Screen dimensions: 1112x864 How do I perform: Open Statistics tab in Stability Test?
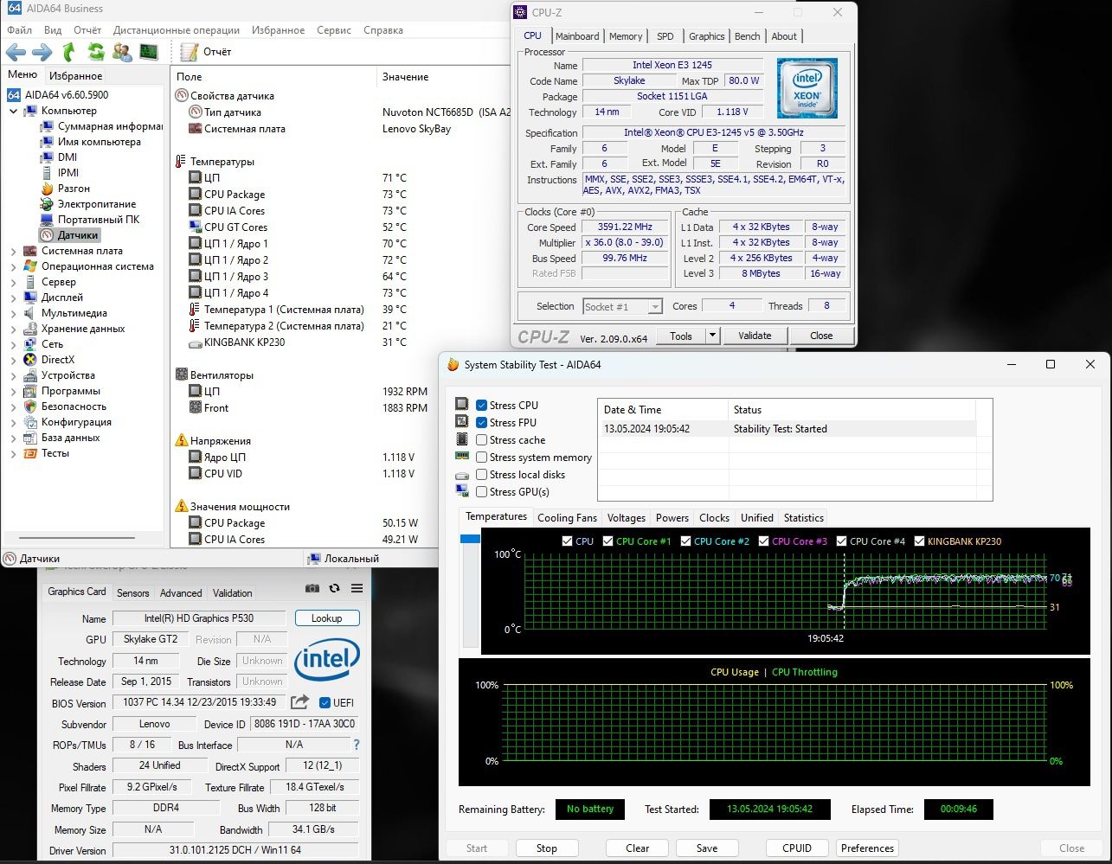(x=803, y=517)
